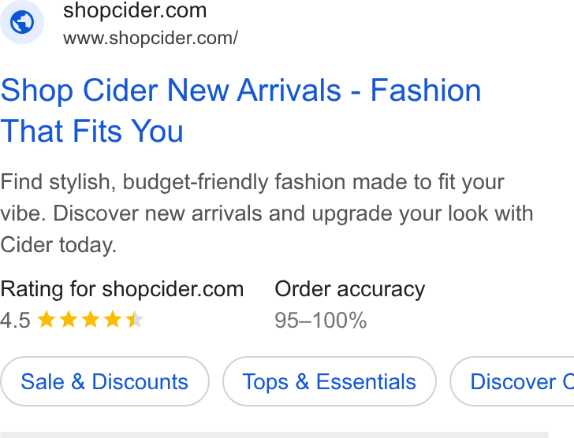Viewport: 574px width, 438px height.
Task: Click the Cider today text in the snippet
Action: tap(58, 244)
